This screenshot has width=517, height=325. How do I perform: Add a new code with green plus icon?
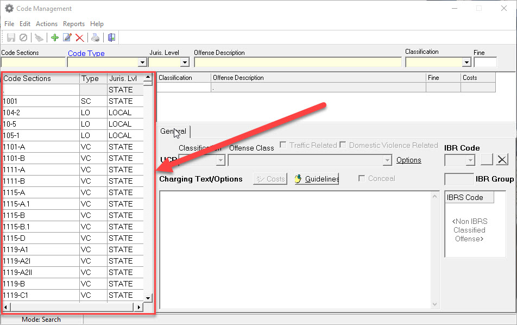click(54, 37)
